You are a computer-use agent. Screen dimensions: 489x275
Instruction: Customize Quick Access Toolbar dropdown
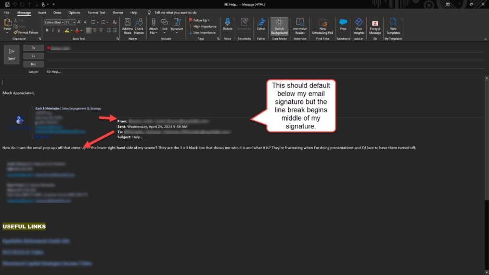point(54,4)
